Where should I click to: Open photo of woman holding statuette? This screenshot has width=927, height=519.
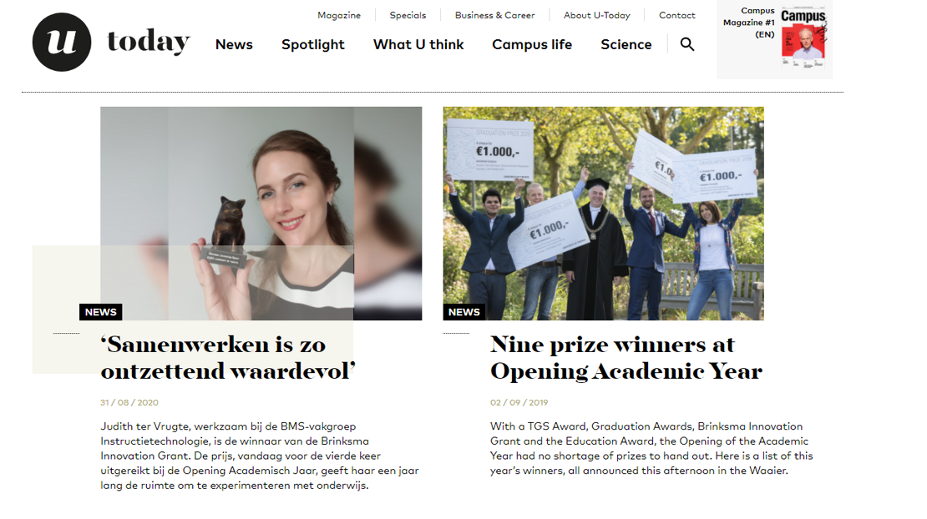[x=261, y=213]
